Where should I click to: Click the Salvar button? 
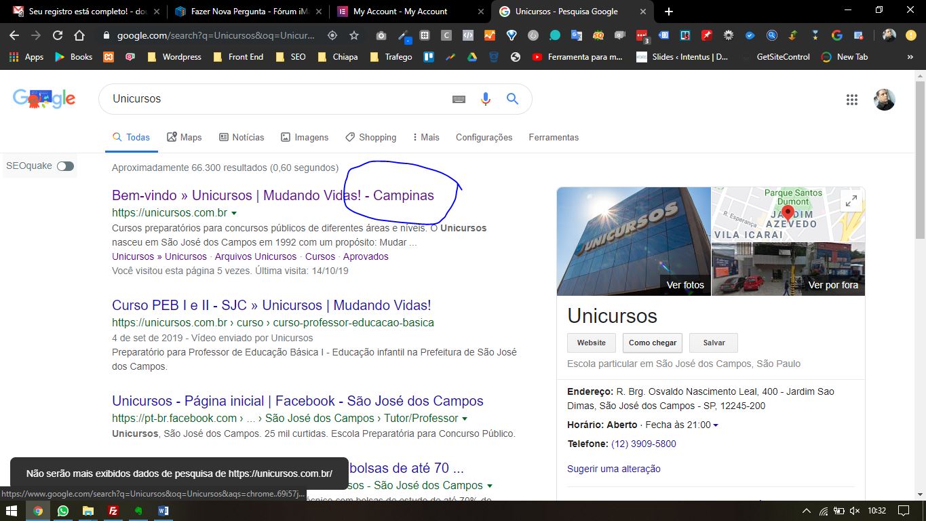[714, 343]
